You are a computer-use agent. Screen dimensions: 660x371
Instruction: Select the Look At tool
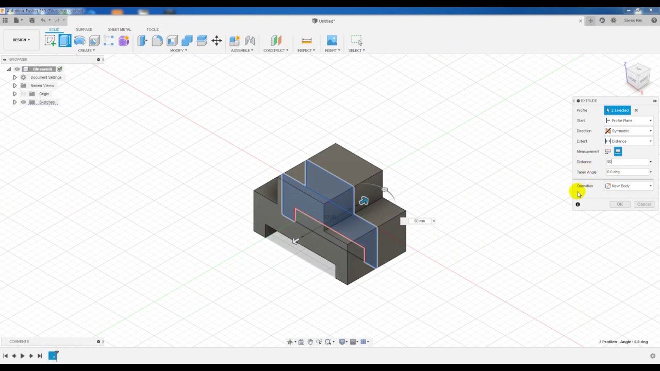(301, 342)
